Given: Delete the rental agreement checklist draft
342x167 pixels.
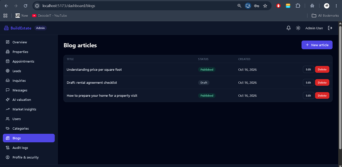Looking at the screenshot, I should [x=322, y=83].
